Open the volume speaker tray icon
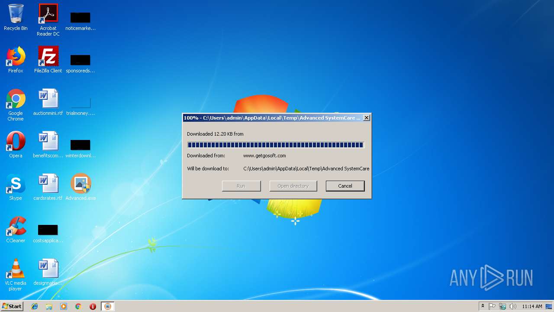554x312 pixels. [x=513, y=306]
